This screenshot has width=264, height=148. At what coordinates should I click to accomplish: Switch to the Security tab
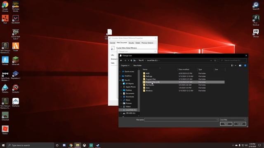click(x=131, y=43)
